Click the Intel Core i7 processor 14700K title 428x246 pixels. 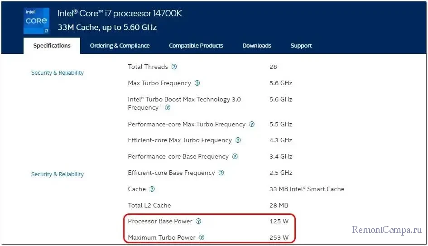point(120,14)
